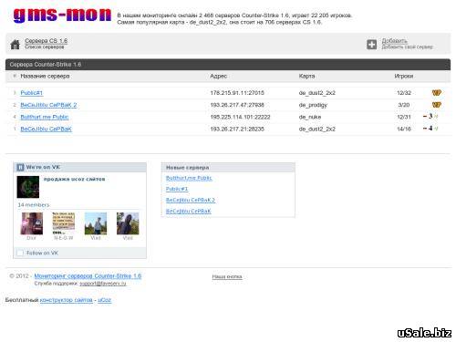Click the VK logo in the widget header
This screenshot has height=342, width=456.
click(x=20, y=167)
